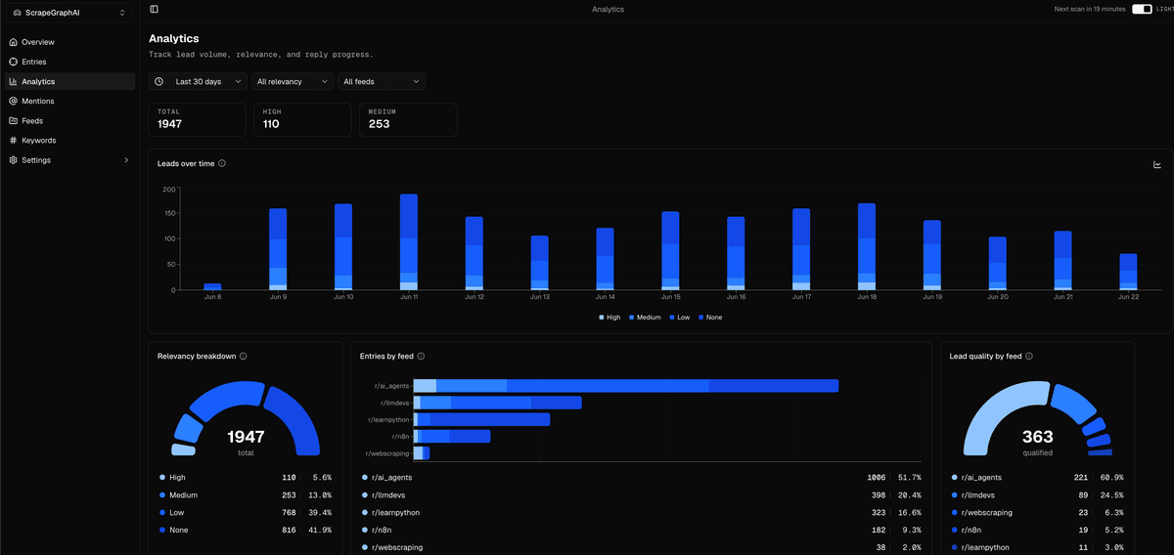Show info for Lead quality by feed
The width and height of the screenshot is (1174, 555).
pos(1029,357)
